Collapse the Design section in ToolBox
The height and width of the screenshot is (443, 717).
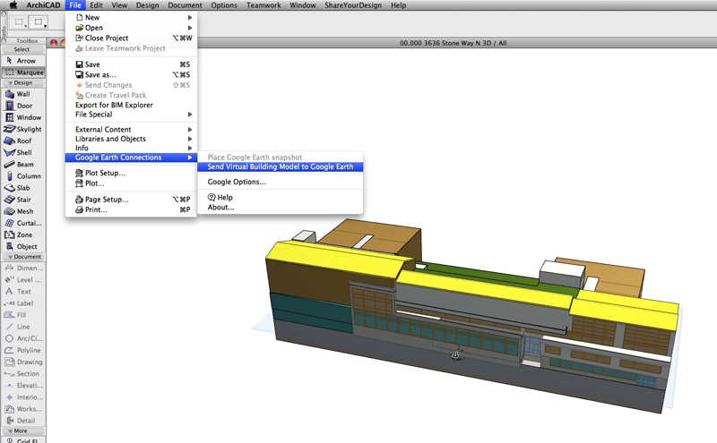[x=23, y=82]
